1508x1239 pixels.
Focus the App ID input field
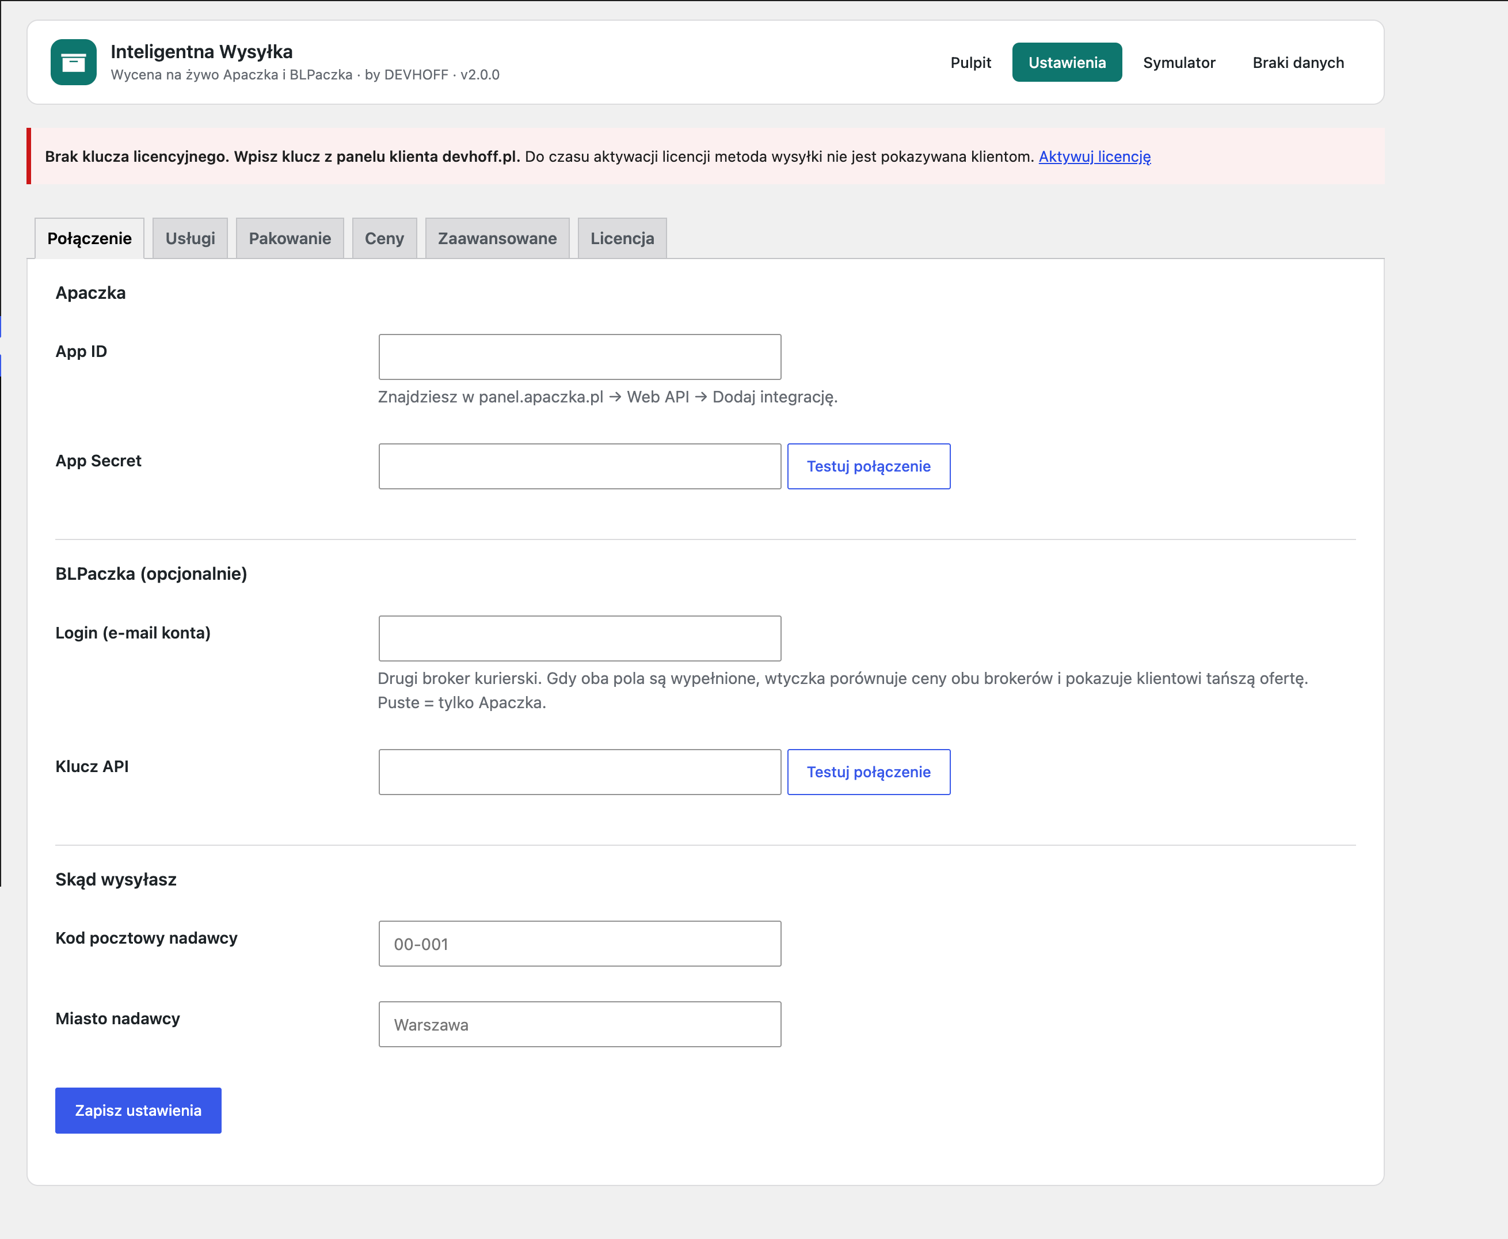click(579, 357)
